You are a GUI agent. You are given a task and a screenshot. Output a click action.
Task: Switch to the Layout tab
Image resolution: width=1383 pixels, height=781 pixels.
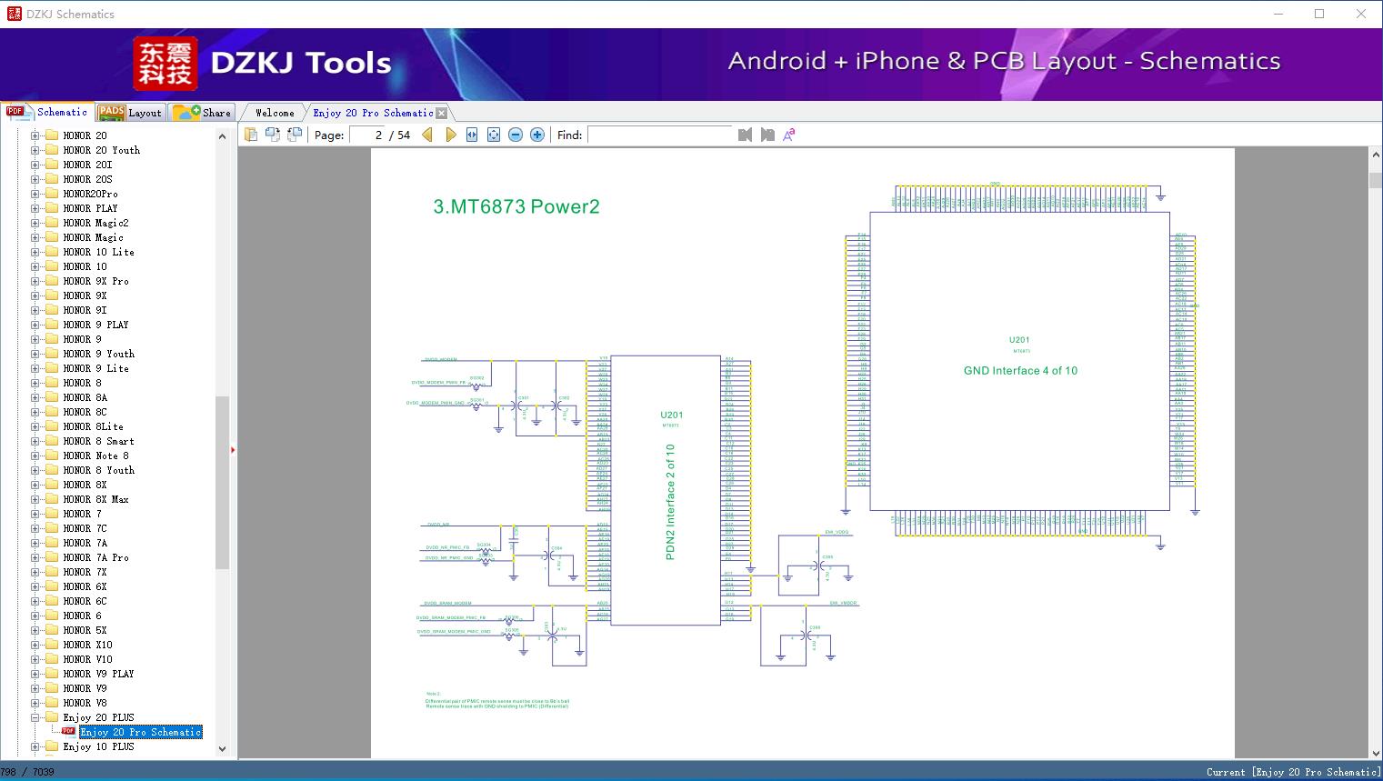[130, 113]
